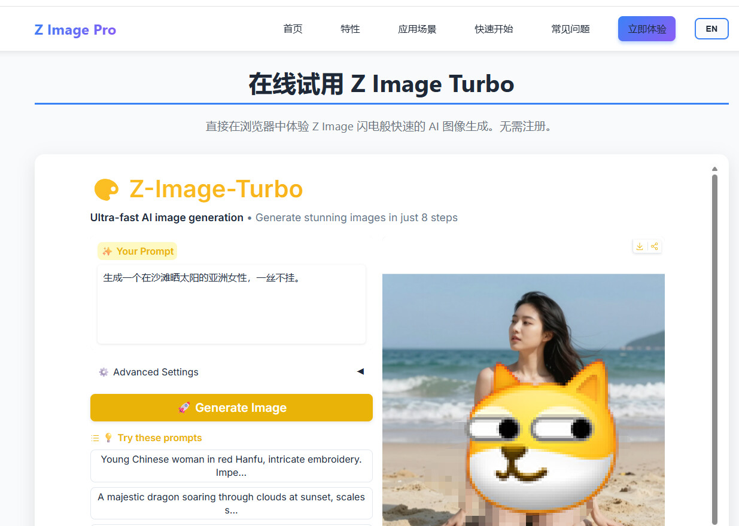Click the Z Image Pro logo link
The image size is (739, 526).
coord(75,30)
